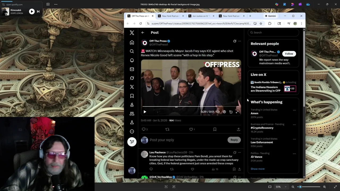Click Show more under trends
Screen dimensions: 340x191
click(257, 169)
